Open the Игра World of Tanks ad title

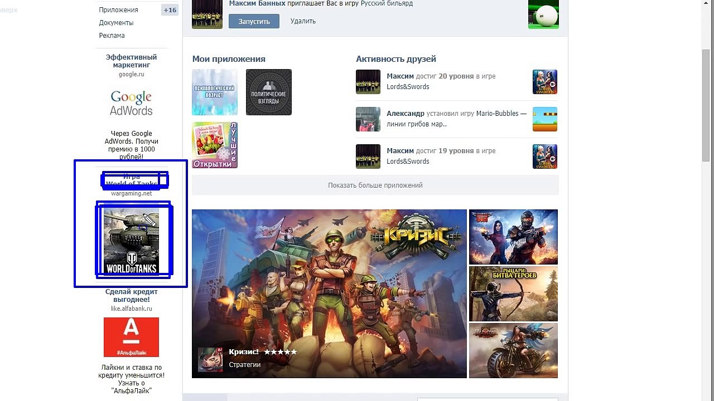click(x=131, y=180)
